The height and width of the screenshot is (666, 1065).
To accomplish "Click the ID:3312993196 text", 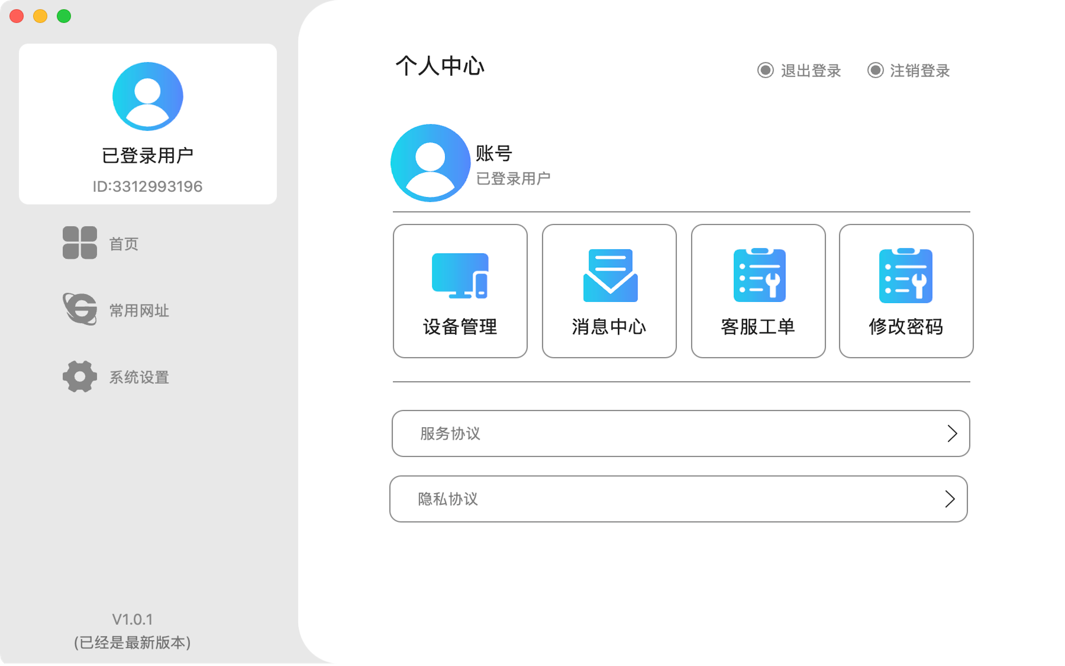I will 147,186.
